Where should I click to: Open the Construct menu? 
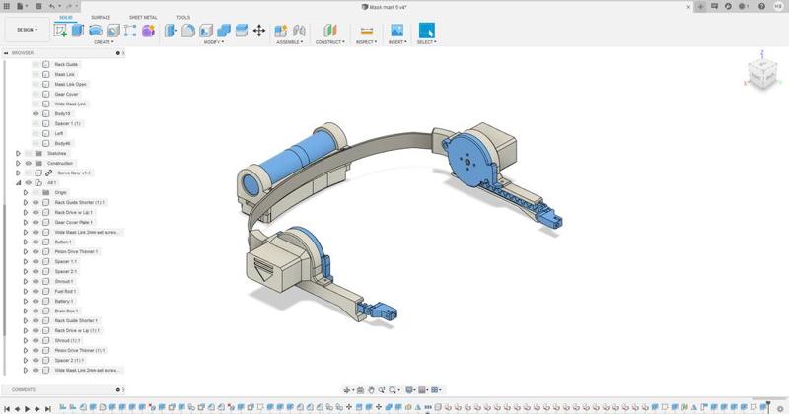coord(328,42)
